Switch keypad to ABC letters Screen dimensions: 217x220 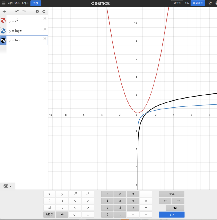[x=49, y=214]
